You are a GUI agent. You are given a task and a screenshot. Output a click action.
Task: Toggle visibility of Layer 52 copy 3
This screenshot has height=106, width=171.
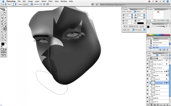148,83
